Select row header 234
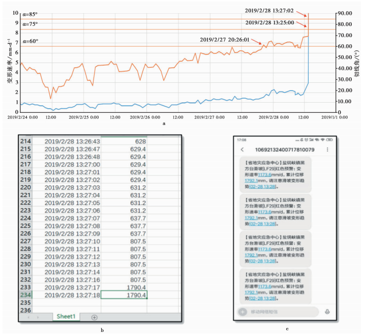366x335 pixels. [x=25, y=294]
